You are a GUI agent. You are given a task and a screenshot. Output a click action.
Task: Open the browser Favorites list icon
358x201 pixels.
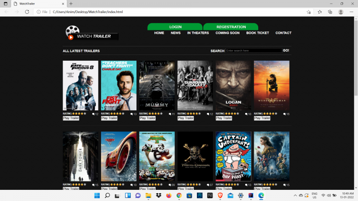[x=320, y=12]
